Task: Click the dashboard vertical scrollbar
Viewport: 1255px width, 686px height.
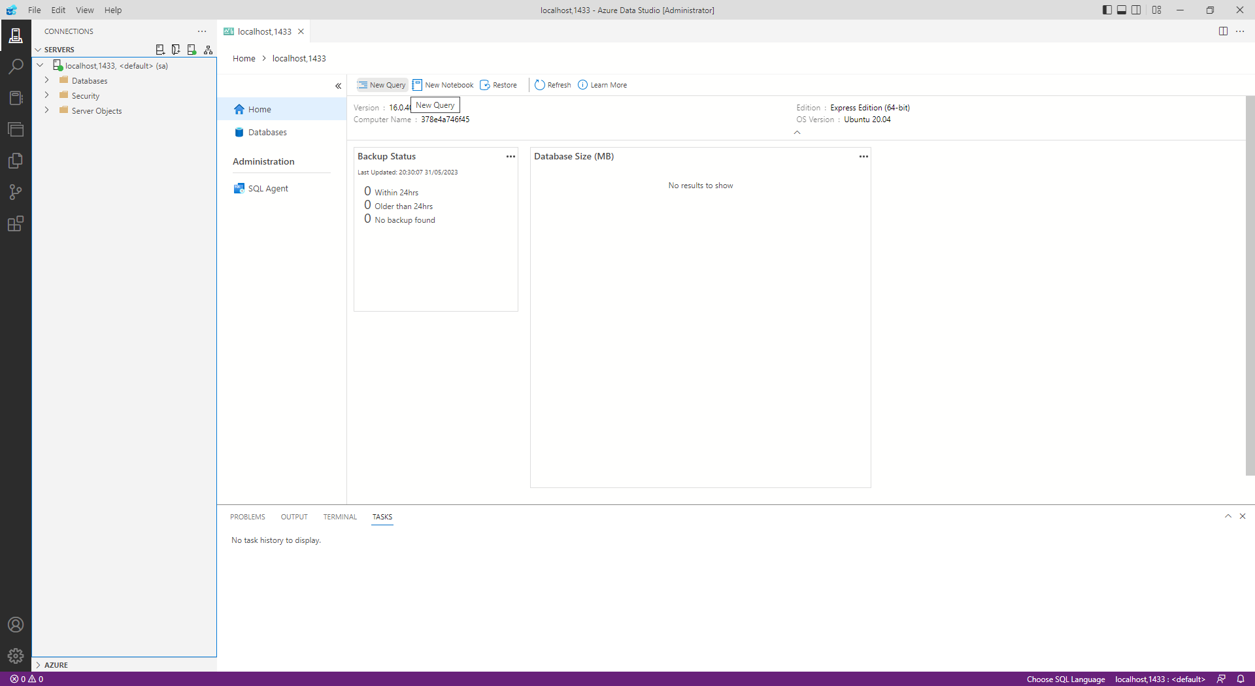Action: (x=1250, y=286)
